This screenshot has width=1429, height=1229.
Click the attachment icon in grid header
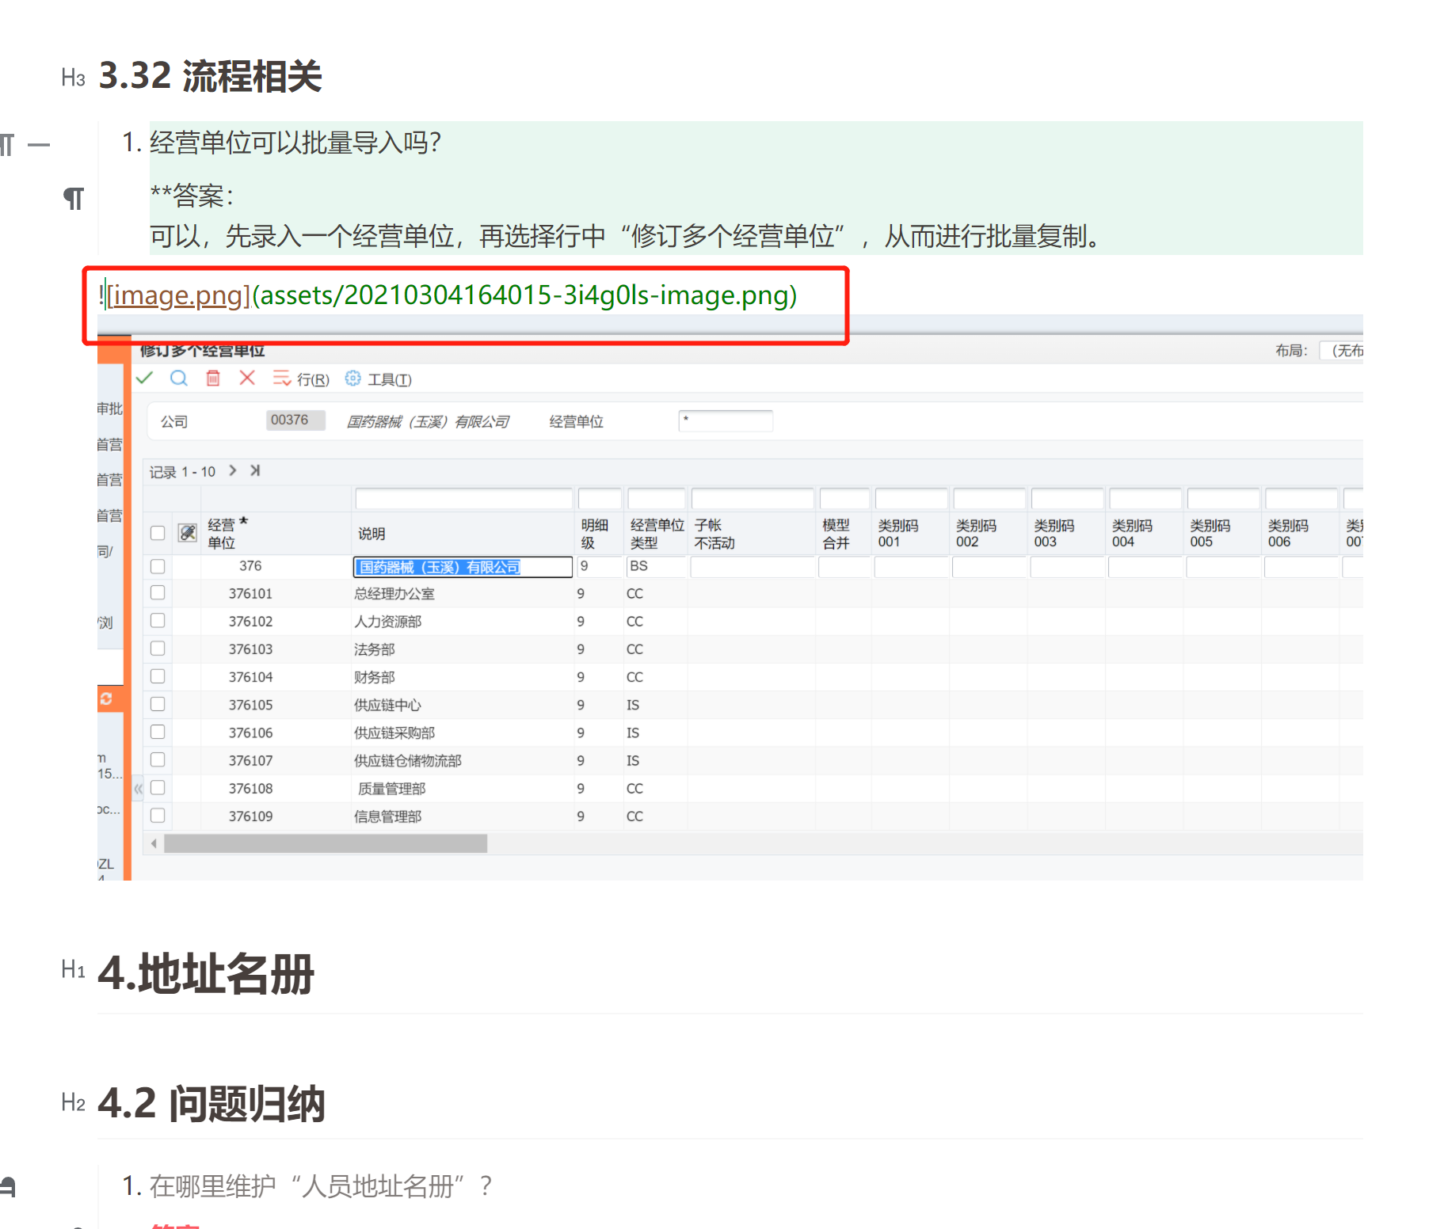click(188, 533)
